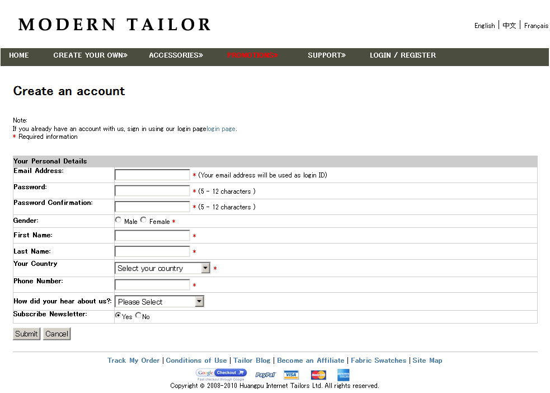
Task: Choose the Female gender option
Action: click(x=144, y=220)
